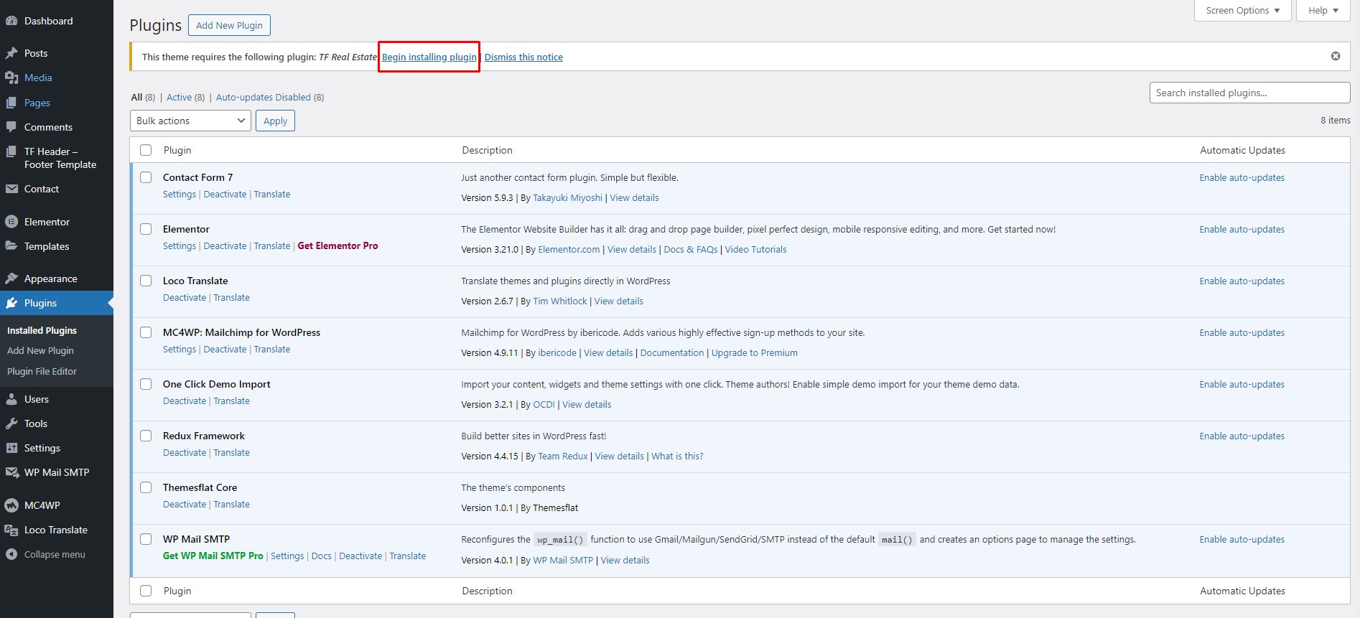Sort by Plugin column header
This screenshot has height=618, width=1360.
tap(177, 150)
